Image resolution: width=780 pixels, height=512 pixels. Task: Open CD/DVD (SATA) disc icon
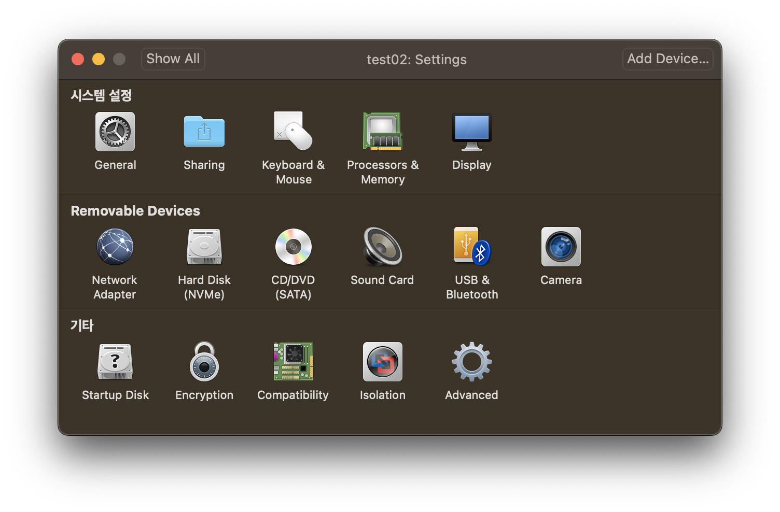(294, 247)
